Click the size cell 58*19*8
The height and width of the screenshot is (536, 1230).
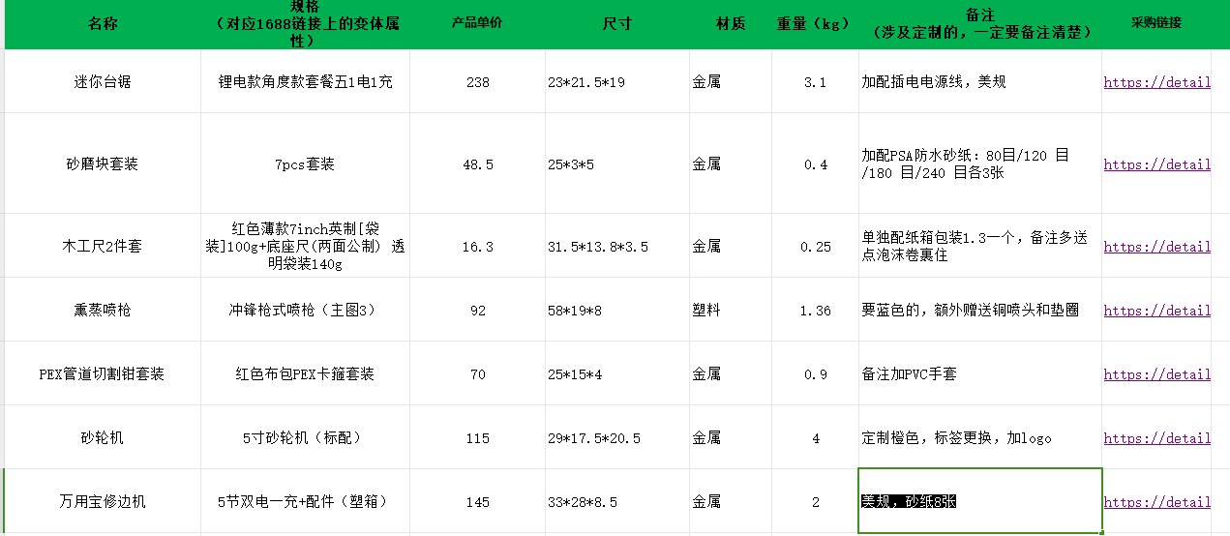pos(616,311)
